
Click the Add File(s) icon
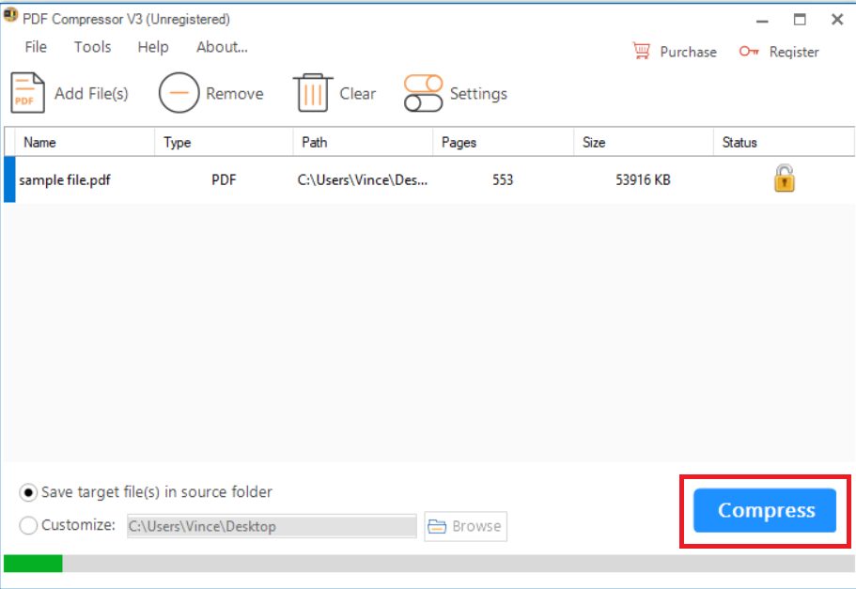coord(26,92)
